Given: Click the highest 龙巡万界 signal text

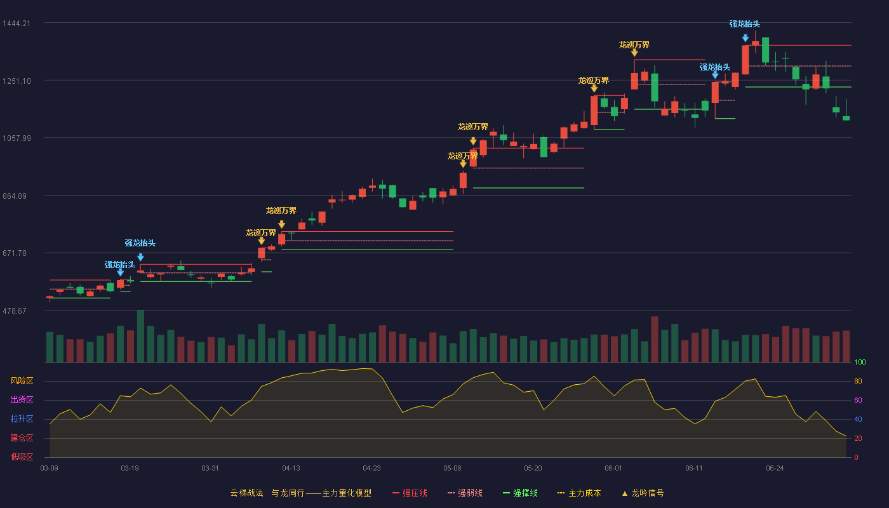Looking at the screenshot, I should coord(634,45).
